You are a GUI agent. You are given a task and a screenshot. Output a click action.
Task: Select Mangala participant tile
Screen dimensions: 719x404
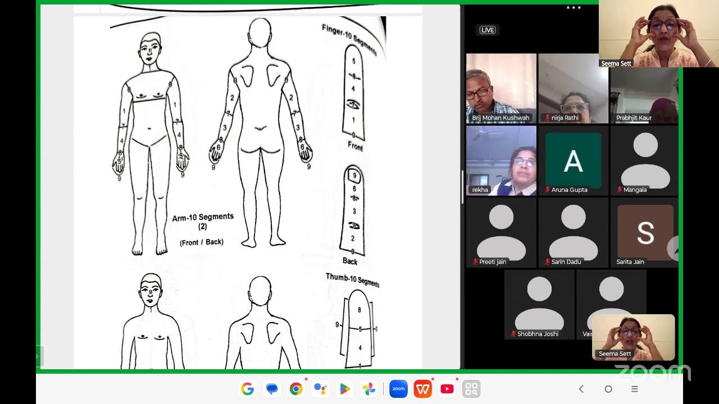coord(644,160)
